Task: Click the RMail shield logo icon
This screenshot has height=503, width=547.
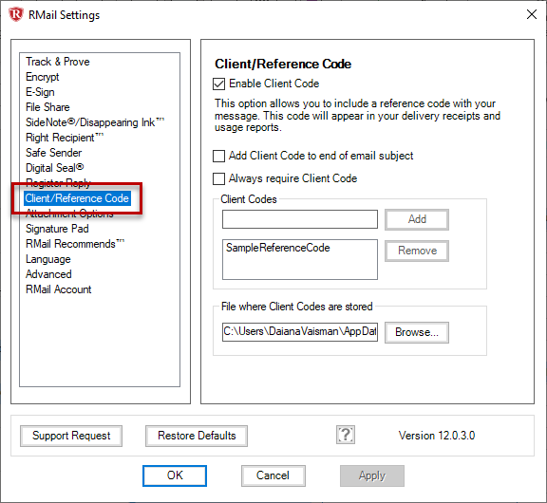Action: click(x=16, y=14)
